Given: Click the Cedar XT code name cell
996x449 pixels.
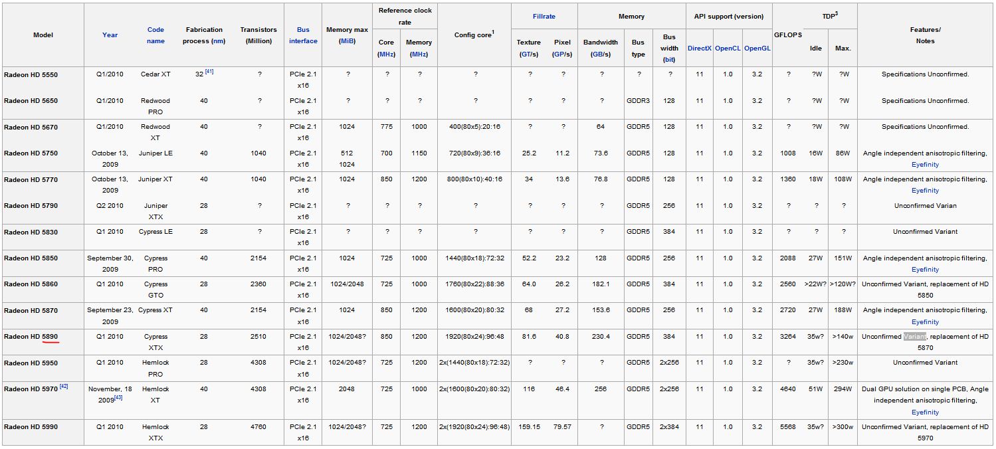Looking at the screenshot, I should click(155, 74).
